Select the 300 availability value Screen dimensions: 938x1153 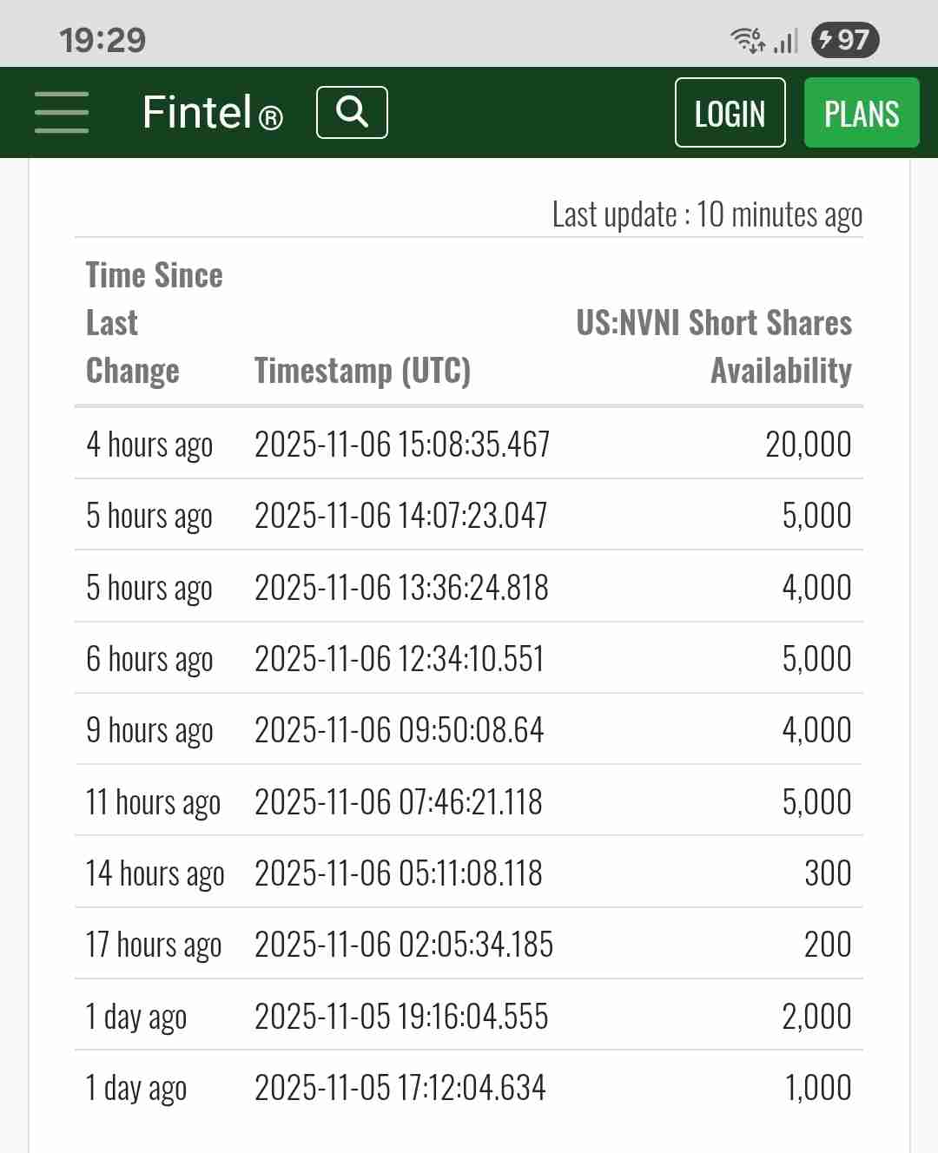pyautogui.click(x=829, y=873)
